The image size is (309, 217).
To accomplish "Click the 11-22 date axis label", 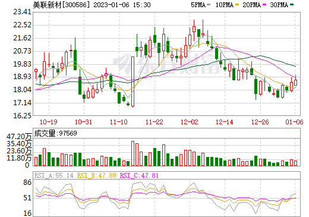I will pyautogui.click(x=154, y=122).
